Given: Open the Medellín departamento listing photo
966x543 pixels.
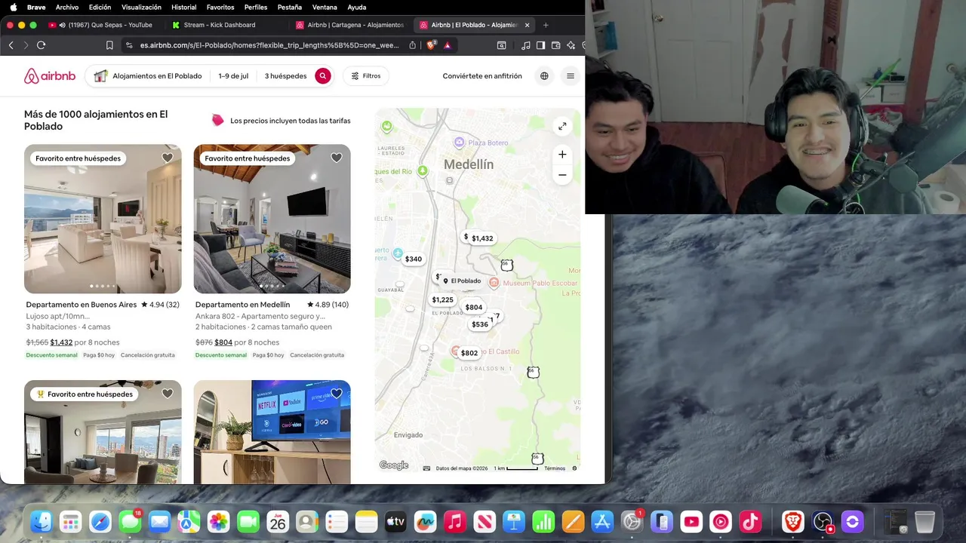Looking at the screenshot, I should (272, 219).
